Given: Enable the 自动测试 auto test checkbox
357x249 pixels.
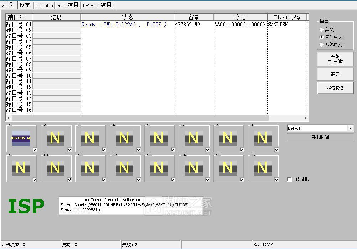Looking at the screenshot, I should point(289,179).
